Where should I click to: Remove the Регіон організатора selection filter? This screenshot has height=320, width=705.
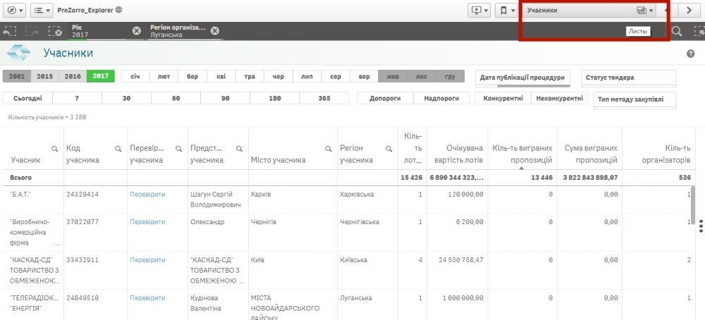tap(214, 30)
